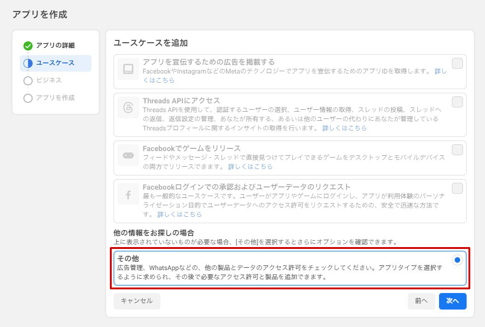This screenshot has height=327, width=485.
Task: Check the Facebookログイン use case checkbox
Action: [x=457, y=188]
